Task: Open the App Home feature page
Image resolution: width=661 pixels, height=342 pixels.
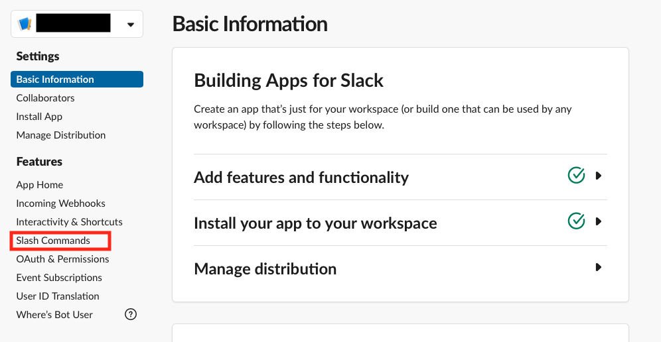Action: point(40,184)
